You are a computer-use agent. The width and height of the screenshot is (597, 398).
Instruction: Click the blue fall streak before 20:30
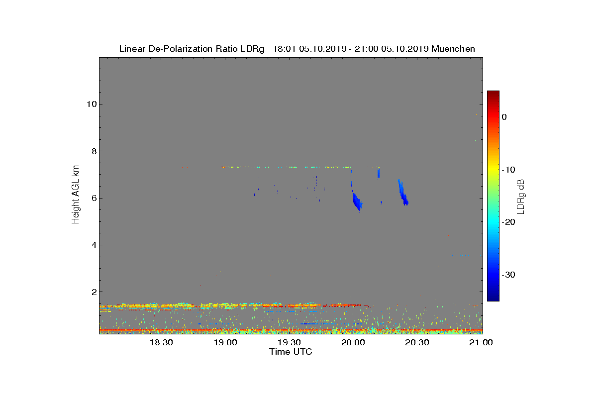coord(403,193)
